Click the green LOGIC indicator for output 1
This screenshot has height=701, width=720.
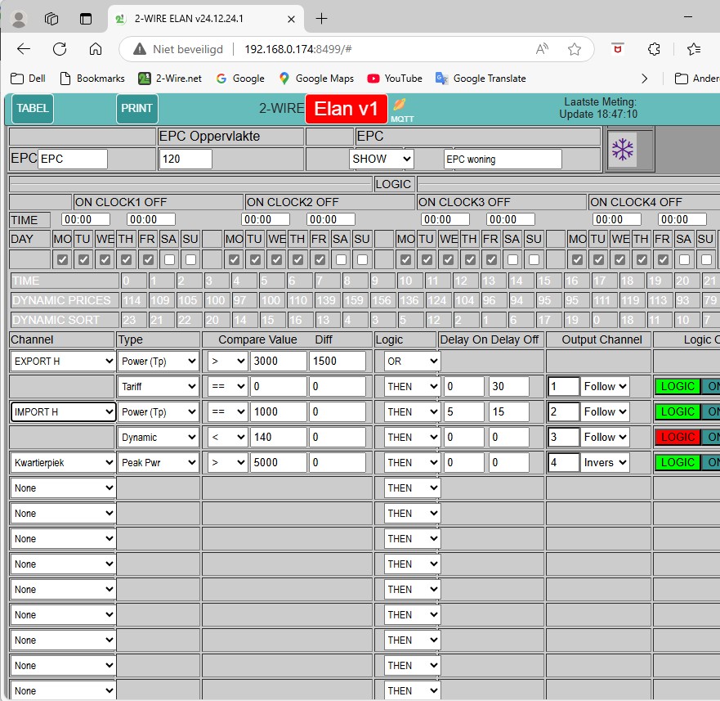[678, 387]
